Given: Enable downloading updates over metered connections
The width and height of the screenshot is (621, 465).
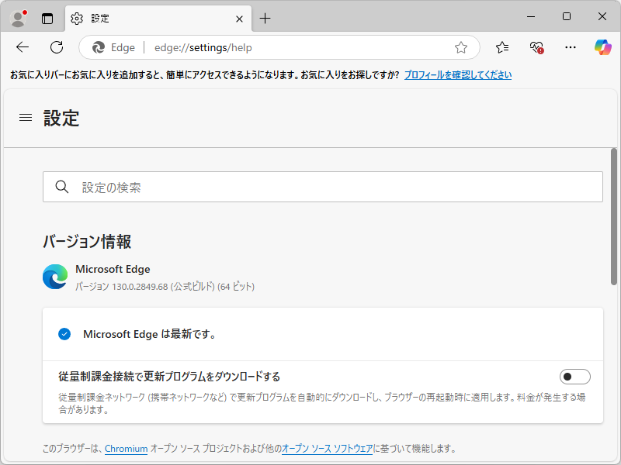Looking at the screenshot, I should [x=575, y=376].
